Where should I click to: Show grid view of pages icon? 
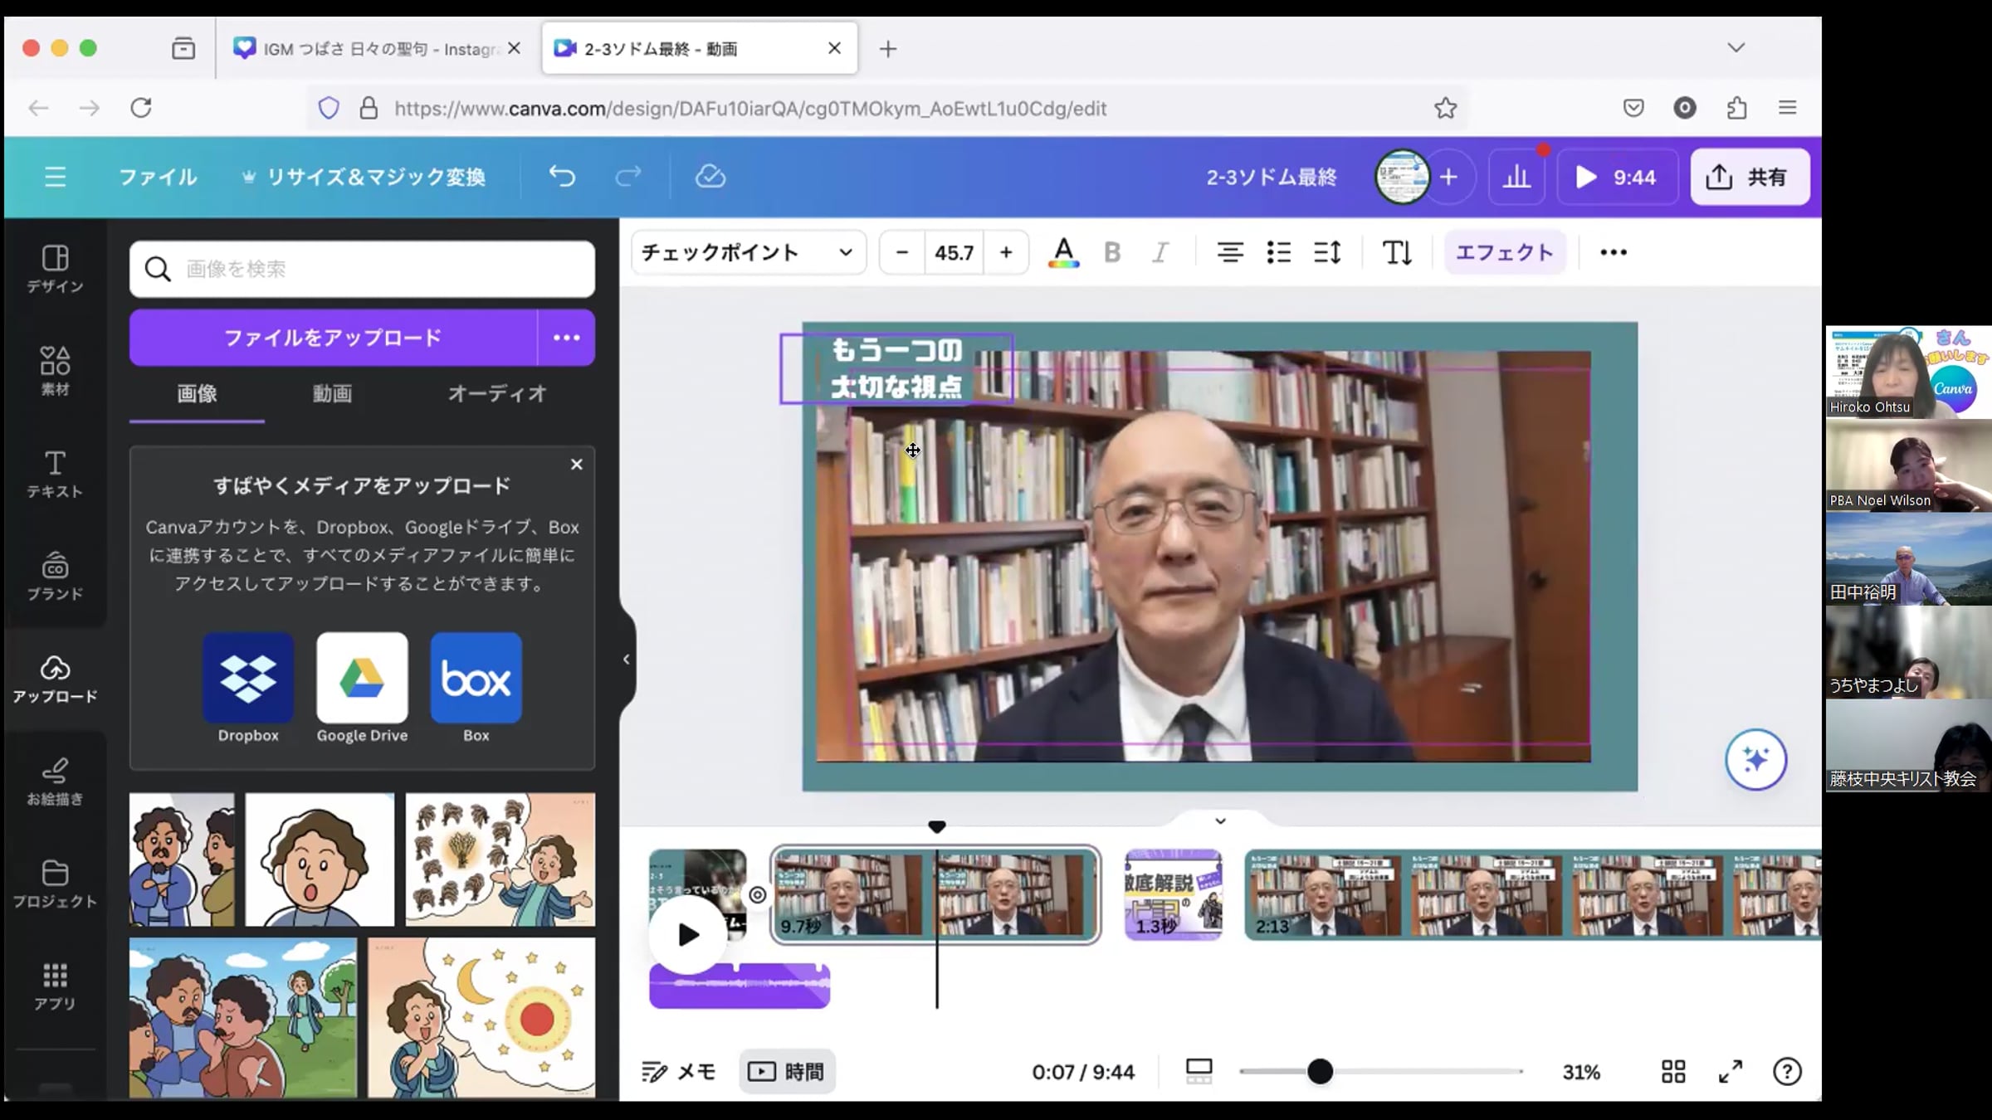(x=1673, y=1072)
